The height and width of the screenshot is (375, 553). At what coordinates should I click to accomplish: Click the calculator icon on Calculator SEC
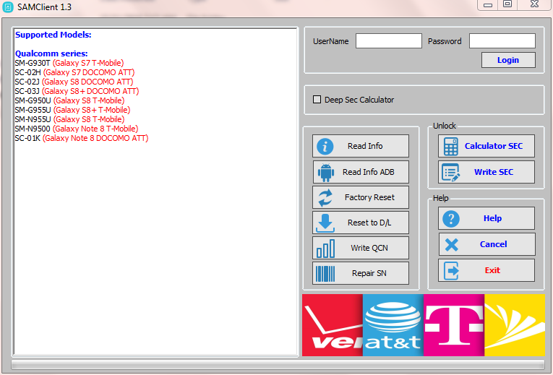tap(451, 146)
